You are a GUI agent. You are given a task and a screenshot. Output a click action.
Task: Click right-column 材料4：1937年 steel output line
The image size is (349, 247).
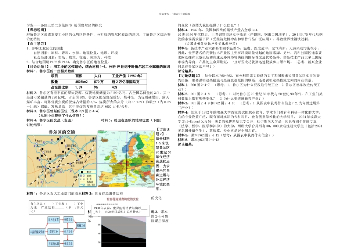(x=218, y=30)
